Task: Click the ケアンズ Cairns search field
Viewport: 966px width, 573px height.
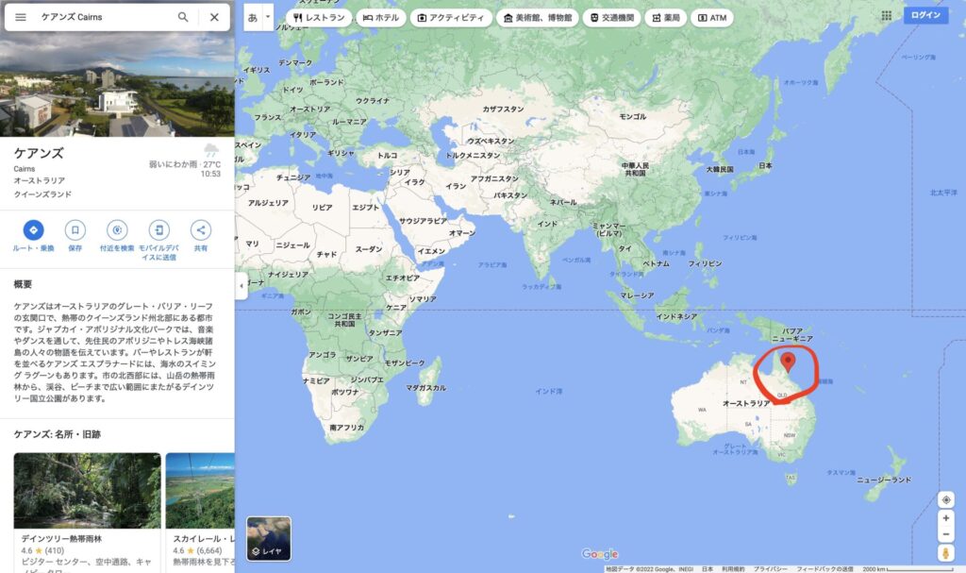Action: [105, 17]
